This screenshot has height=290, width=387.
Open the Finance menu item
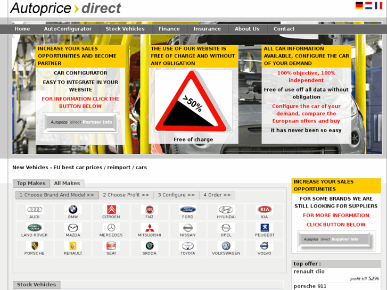click(x=169, y=29)
